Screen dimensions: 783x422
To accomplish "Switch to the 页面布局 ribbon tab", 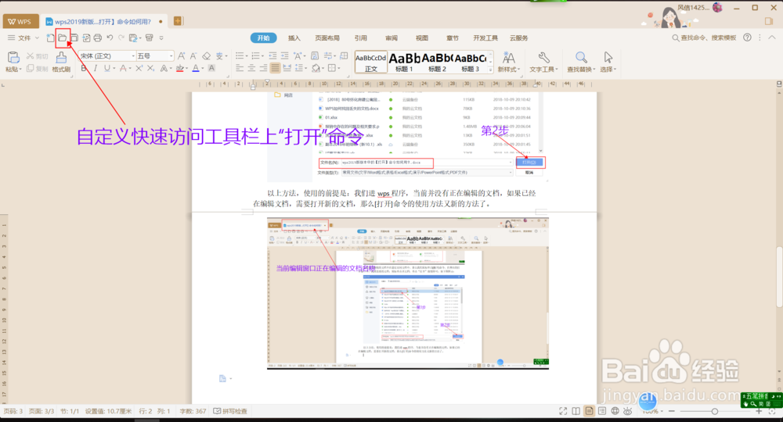I will 327,38.
